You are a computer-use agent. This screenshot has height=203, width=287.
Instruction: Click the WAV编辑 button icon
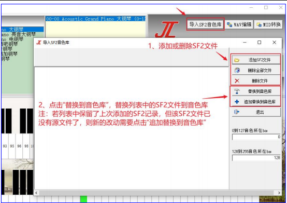tap(229, 24)
